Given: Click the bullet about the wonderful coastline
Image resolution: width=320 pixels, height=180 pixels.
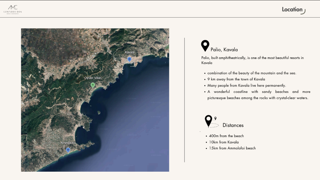Looking at the screenshot, I should 259,95.
